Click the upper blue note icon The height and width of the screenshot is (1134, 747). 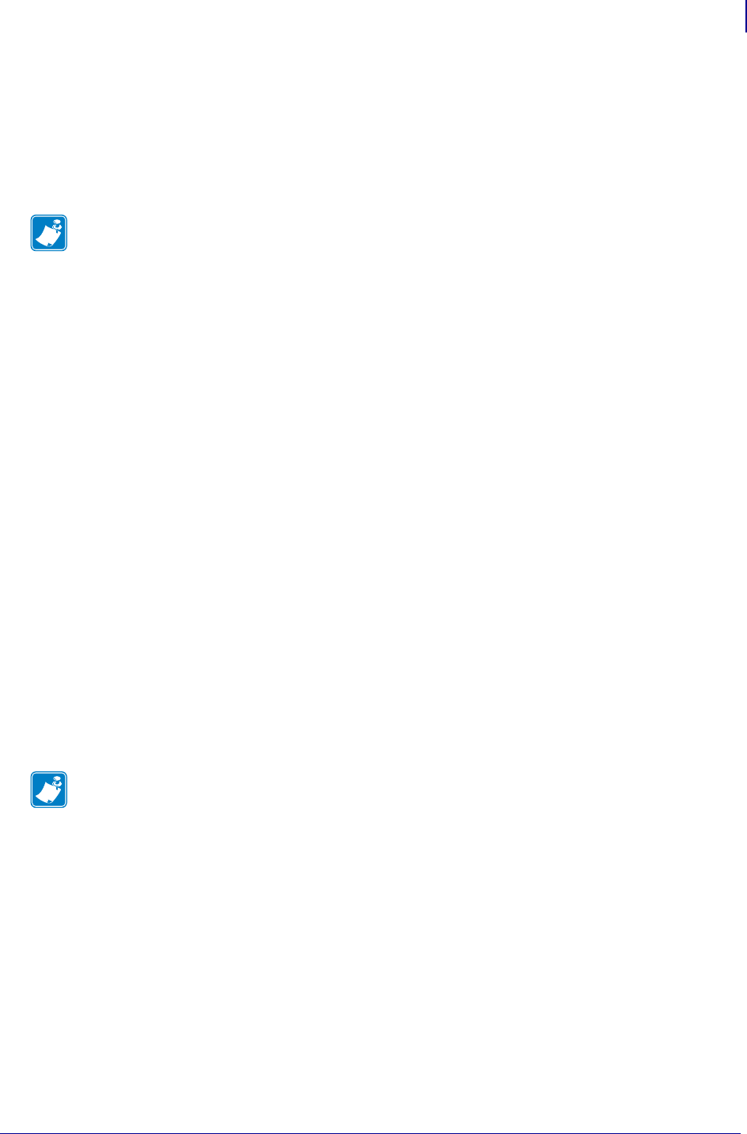pos(49,234)
